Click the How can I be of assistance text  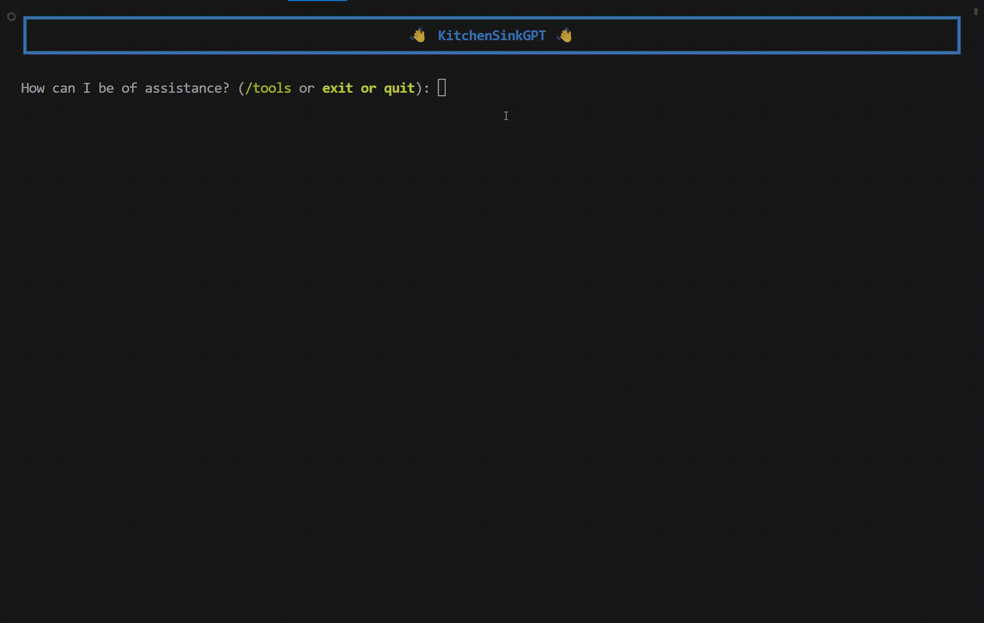[125, 88]
